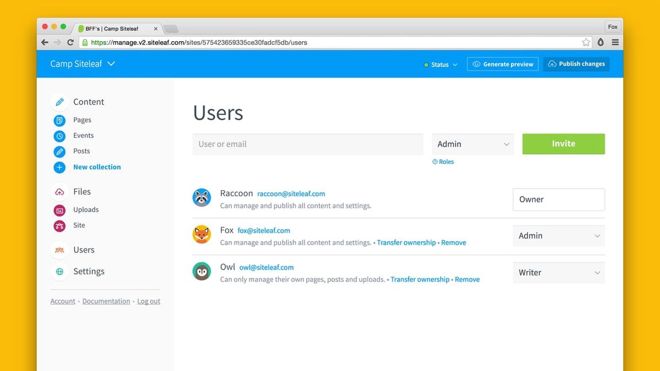
Task: Click Generate preview button
Action: click(x=503, y=64)
